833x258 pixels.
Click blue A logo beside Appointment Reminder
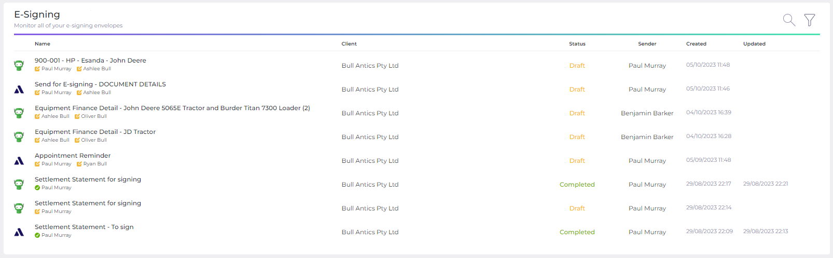(19, 161)
